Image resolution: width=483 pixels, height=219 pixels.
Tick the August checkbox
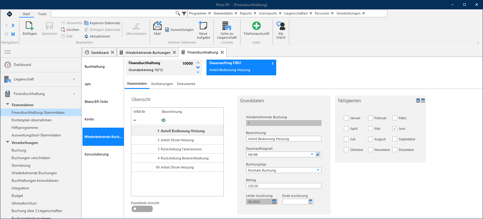(371, 139)
